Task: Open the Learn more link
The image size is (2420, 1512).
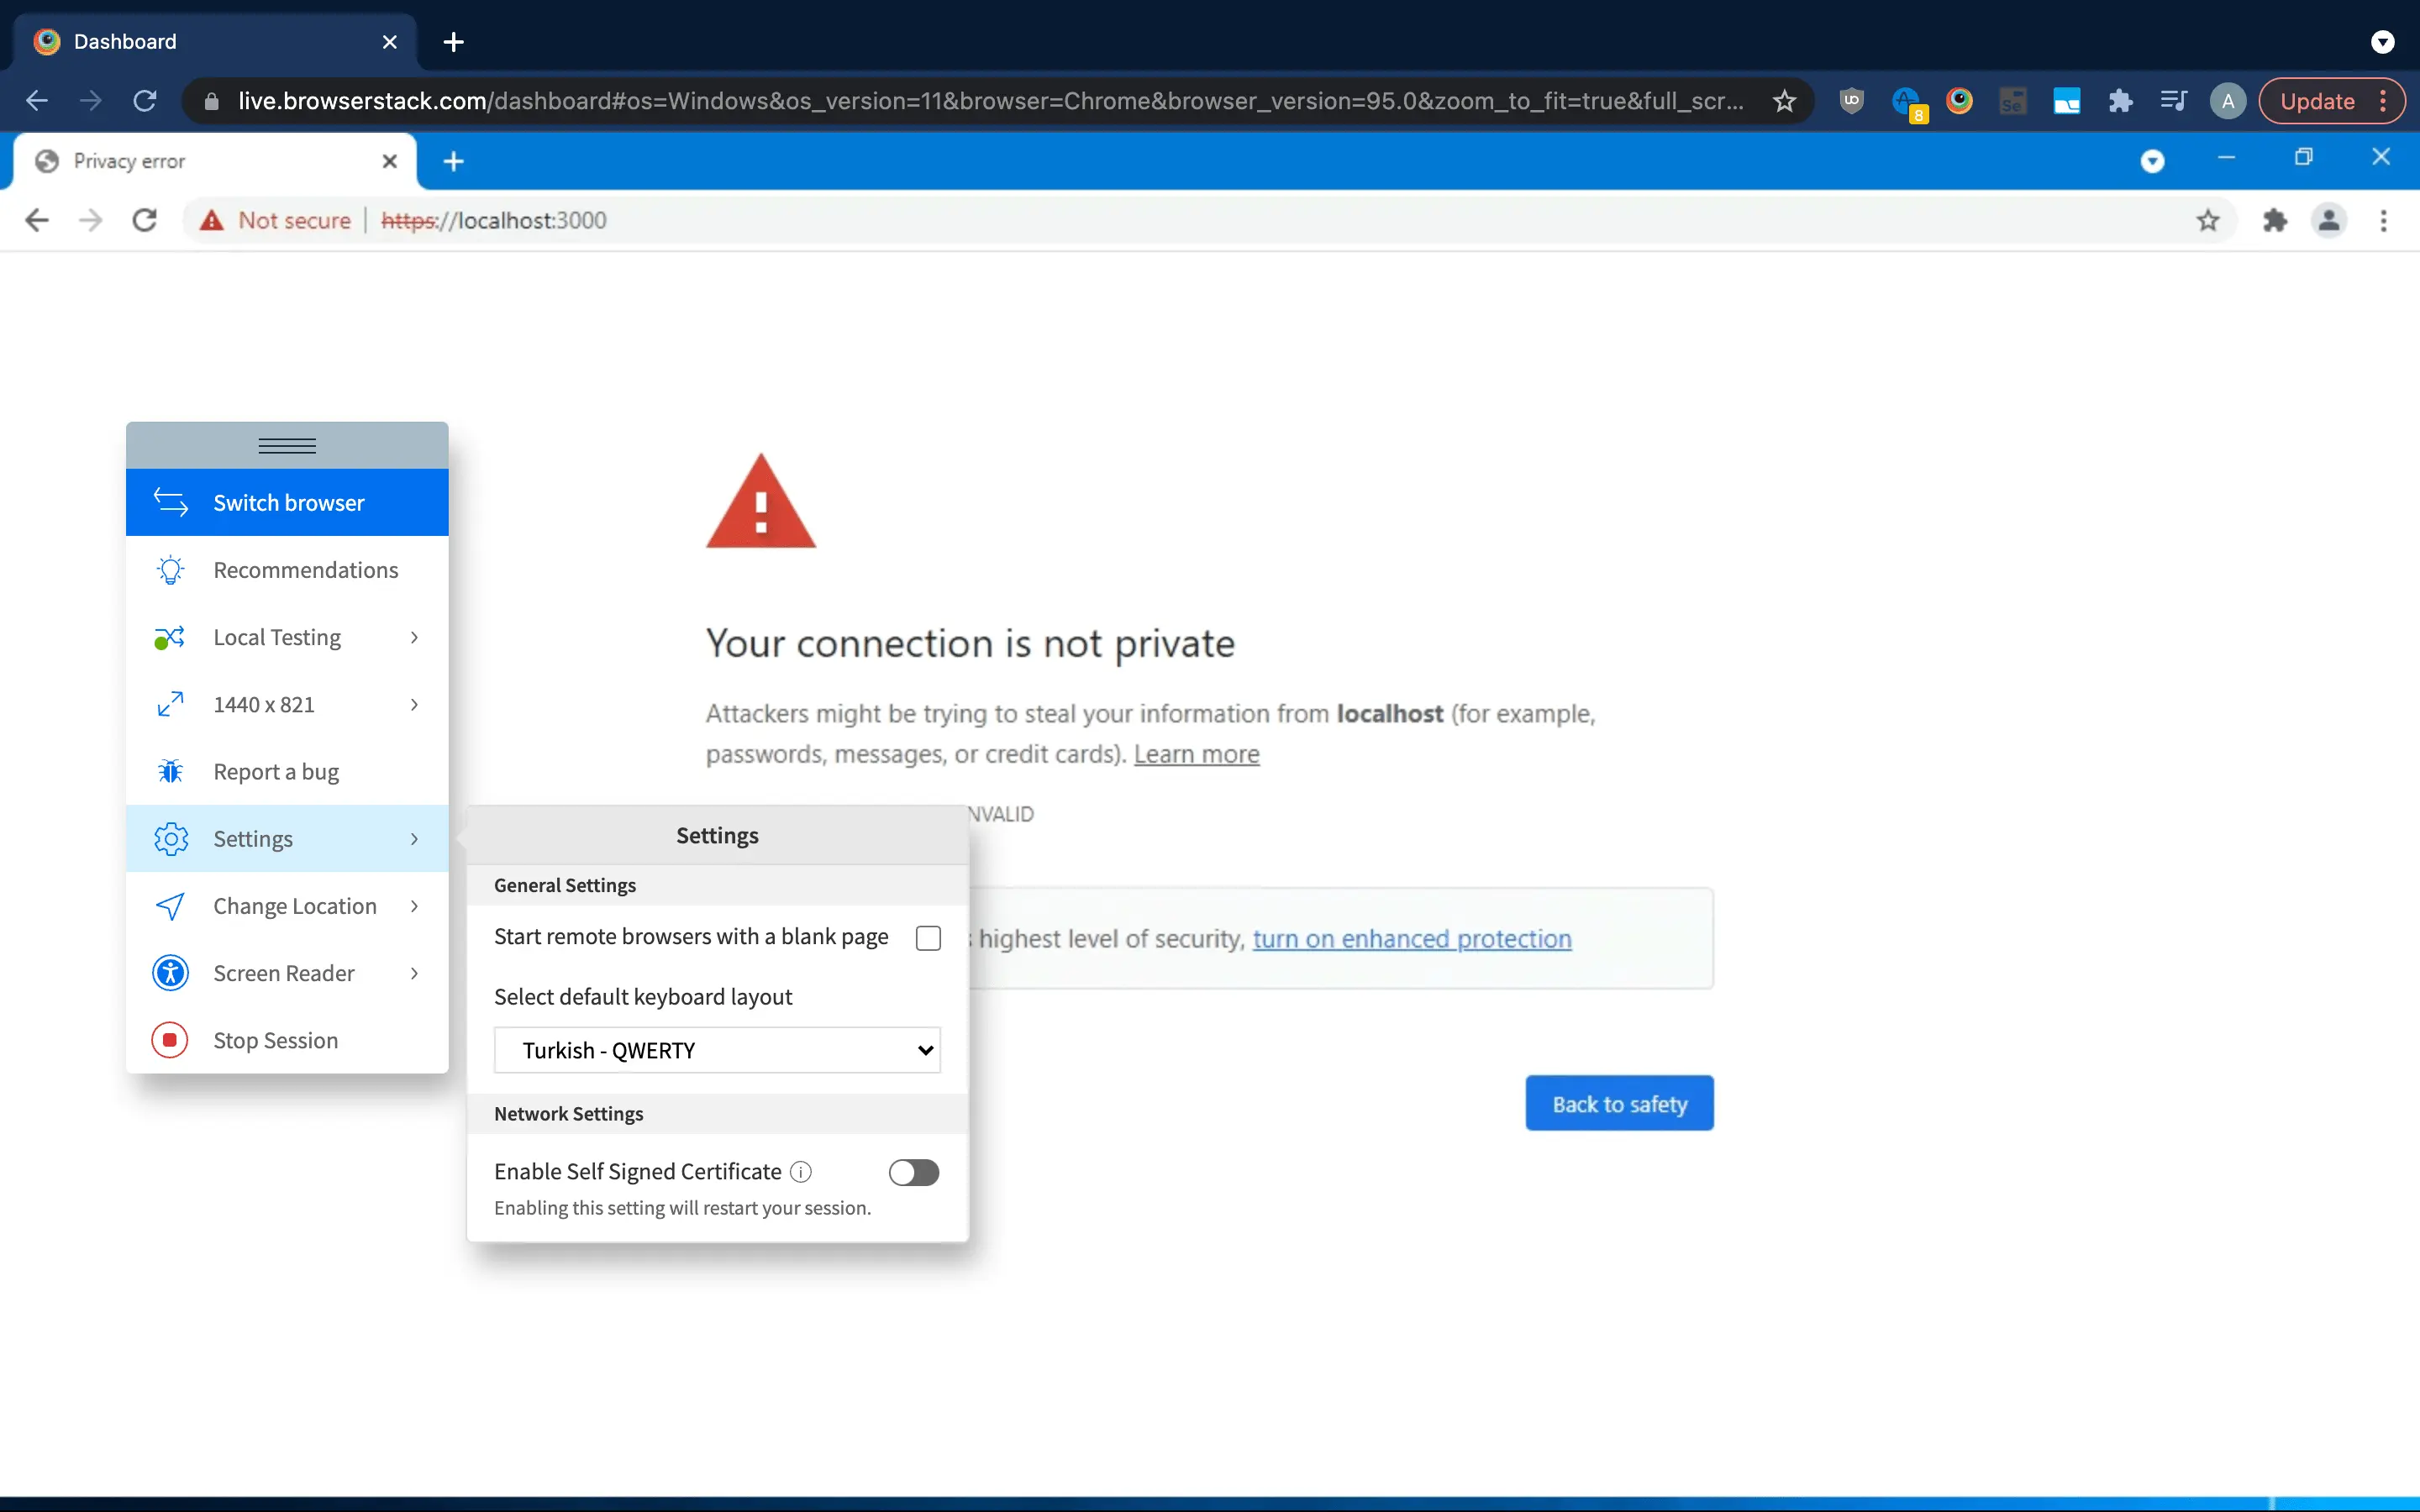Action: 1196,754
